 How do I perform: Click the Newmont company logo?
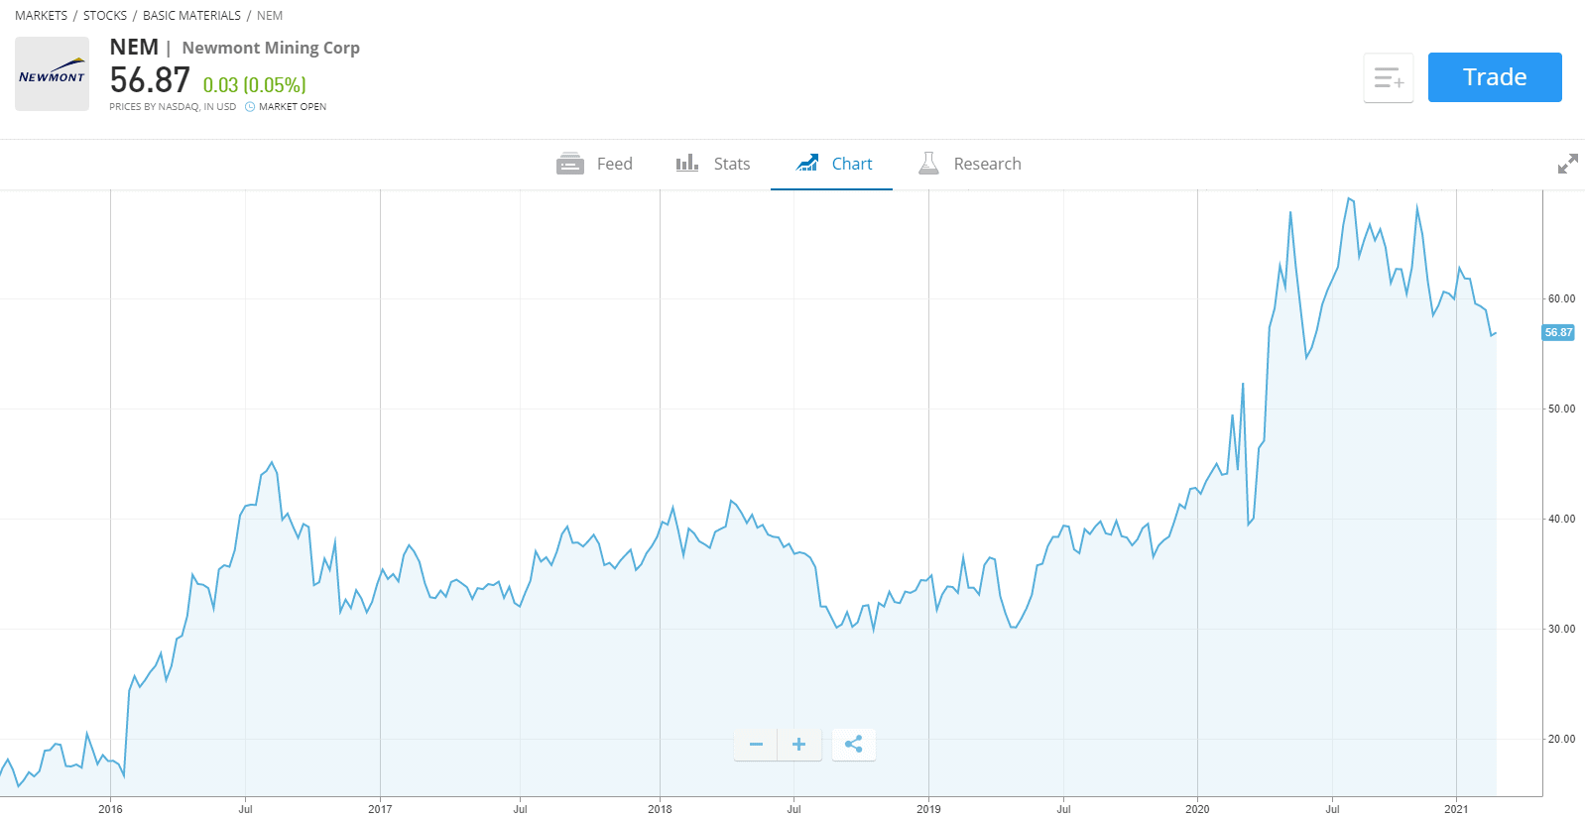(52, 74)
